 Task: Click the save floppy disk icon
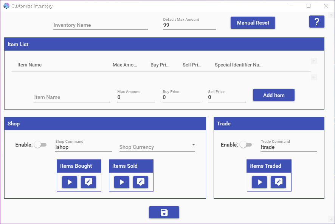(x=164, y=212)
